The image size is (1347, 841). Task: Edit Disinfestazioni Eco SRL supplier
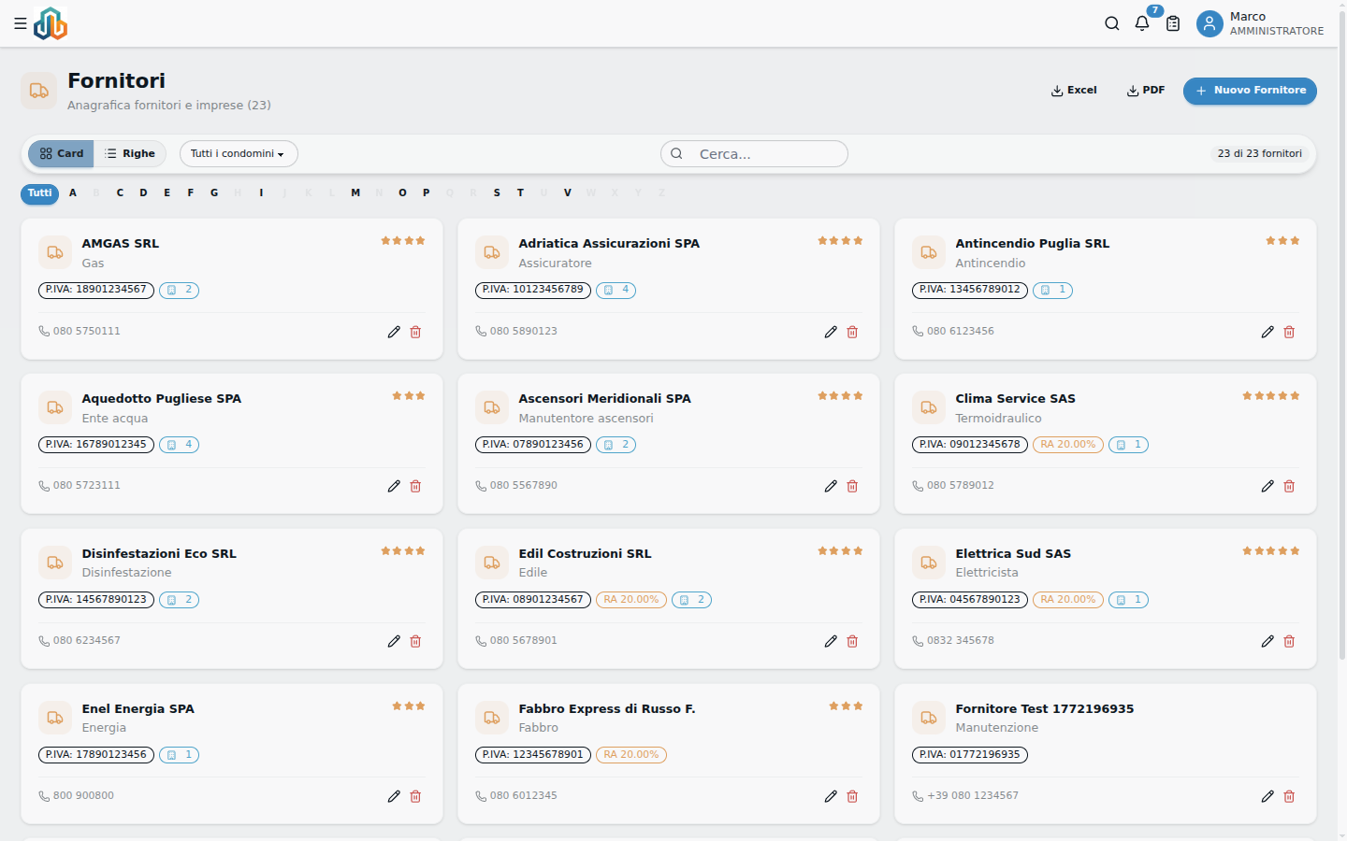tap(394, 641)
